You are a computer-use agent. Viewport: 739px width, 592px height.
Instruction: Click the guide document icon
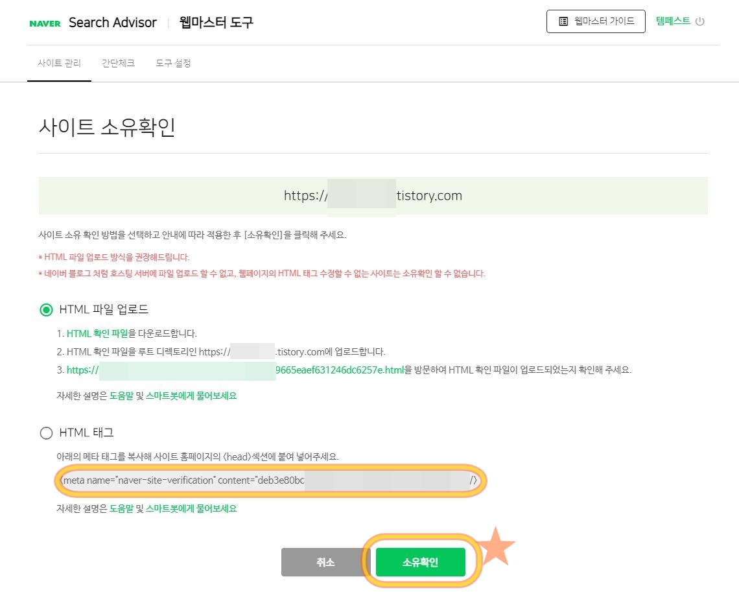pos(563,21)
